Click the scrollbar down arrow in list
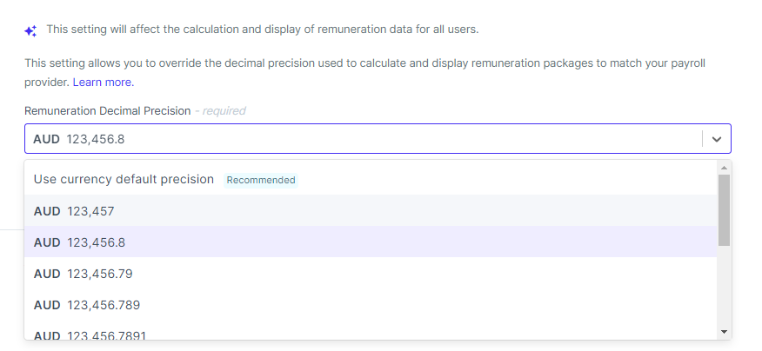762x351 pixels. pos(724,332)
